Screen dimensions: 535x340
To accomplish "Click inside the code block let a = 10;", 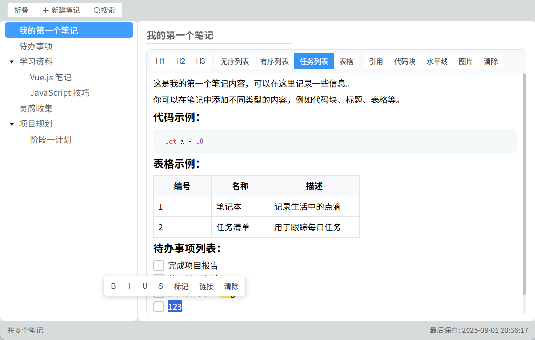I will (335, 141).
